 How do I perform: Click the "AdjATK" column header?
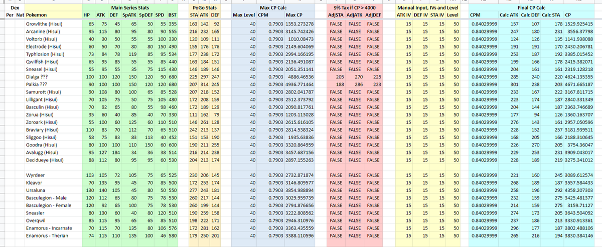(x=355, y=15)
